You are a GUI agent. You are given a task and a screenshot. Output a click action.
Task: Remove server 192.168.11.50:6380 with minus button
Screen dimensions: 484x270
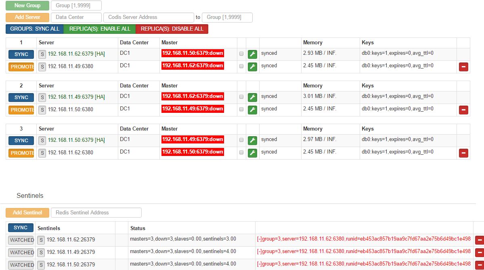point(463,110)
